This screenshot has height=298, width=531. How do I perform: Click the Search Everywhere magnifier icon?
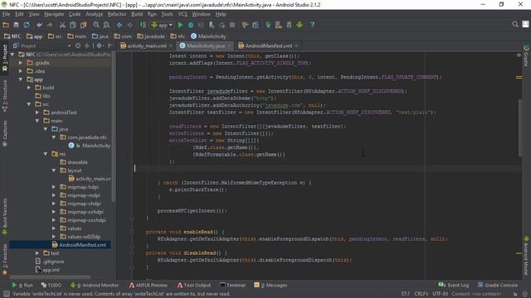(x=515, y=24)
